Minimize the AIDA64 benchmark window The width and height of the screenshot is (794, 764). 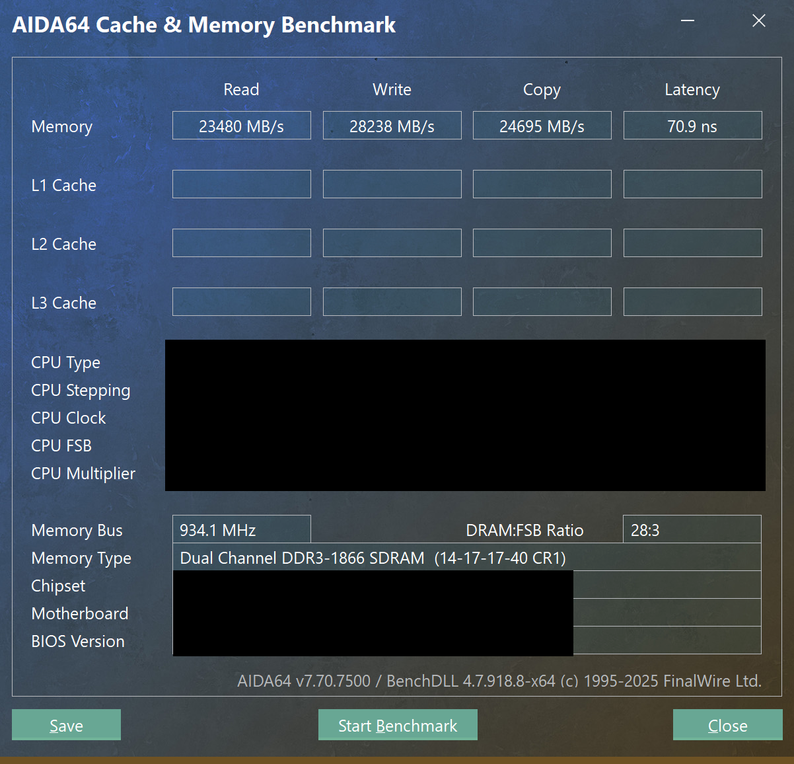pos(688,21)
